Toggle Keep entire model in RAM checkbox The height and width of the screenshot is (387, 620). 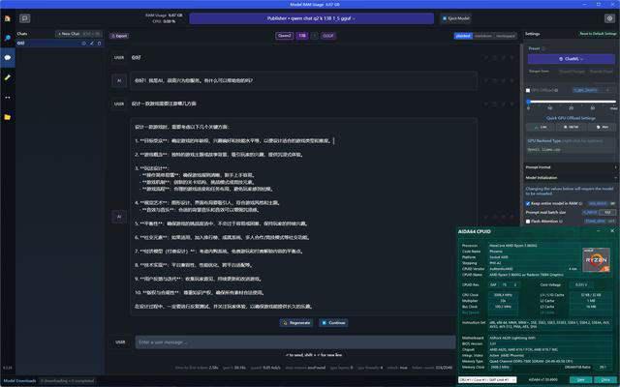pyautogui.click(x=529, y=204)
